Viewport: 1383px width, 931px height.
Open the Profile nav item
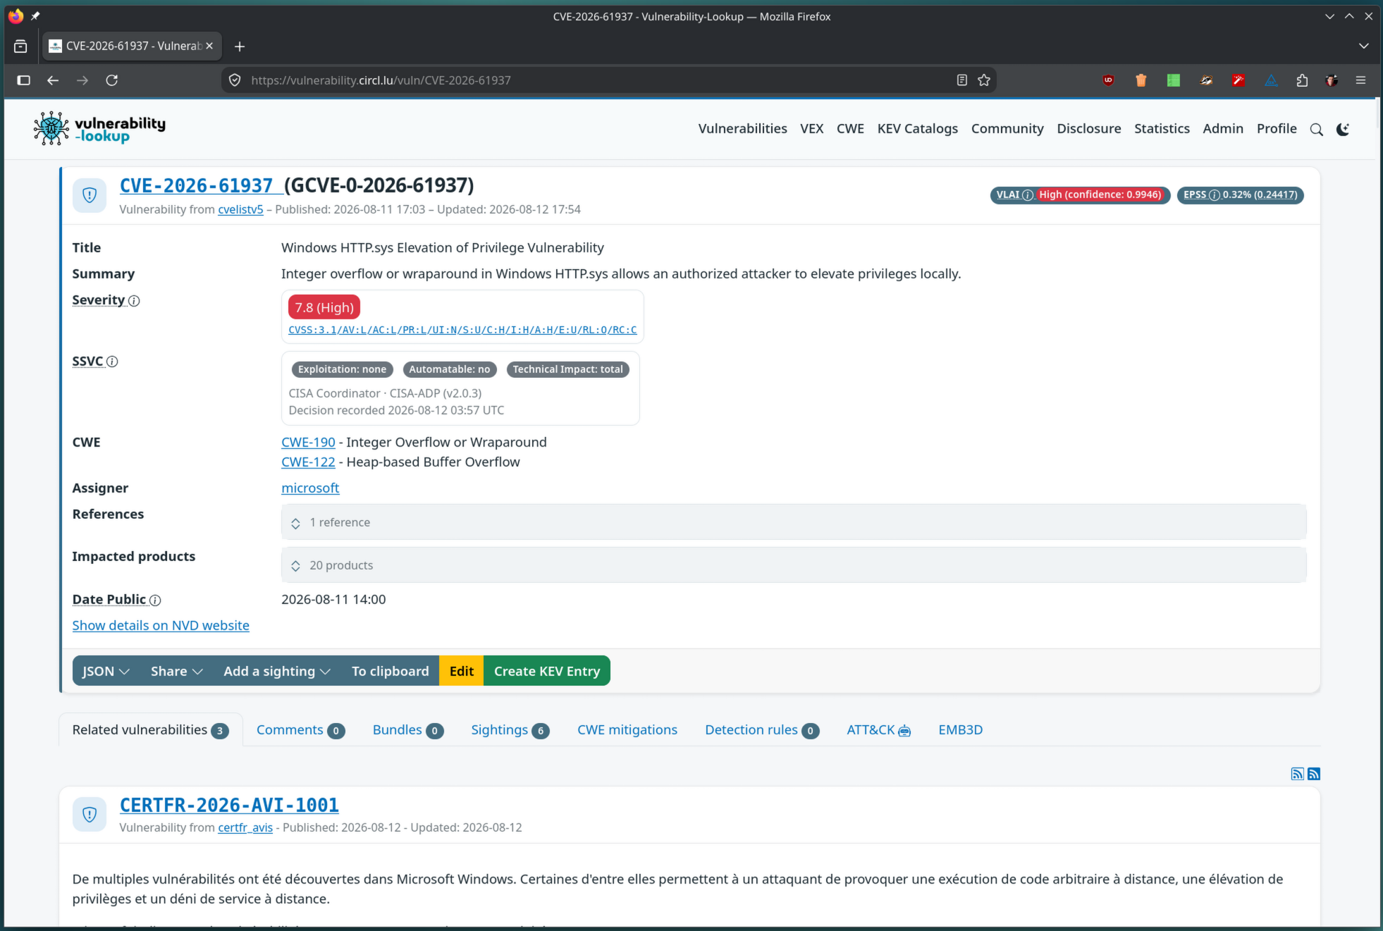(x=1277, y=129)
